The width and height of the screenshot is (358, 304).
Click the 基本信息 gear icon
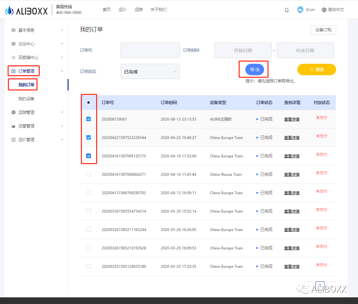click(x=14, y=30)
